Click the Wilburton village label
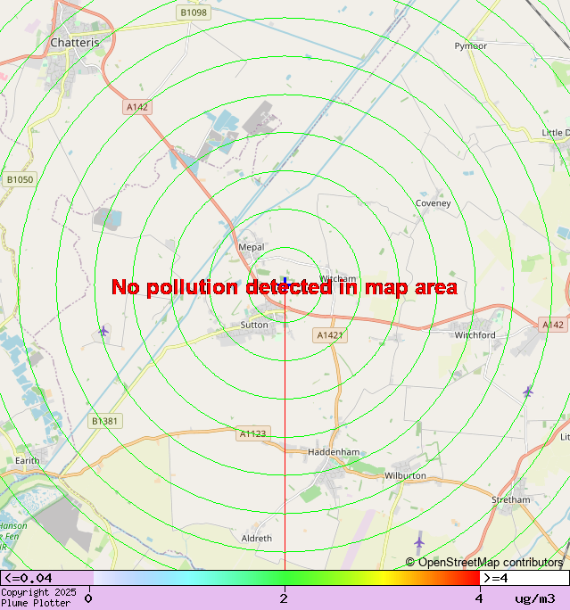This screenshot has width=570, height=610. (405, 475)
